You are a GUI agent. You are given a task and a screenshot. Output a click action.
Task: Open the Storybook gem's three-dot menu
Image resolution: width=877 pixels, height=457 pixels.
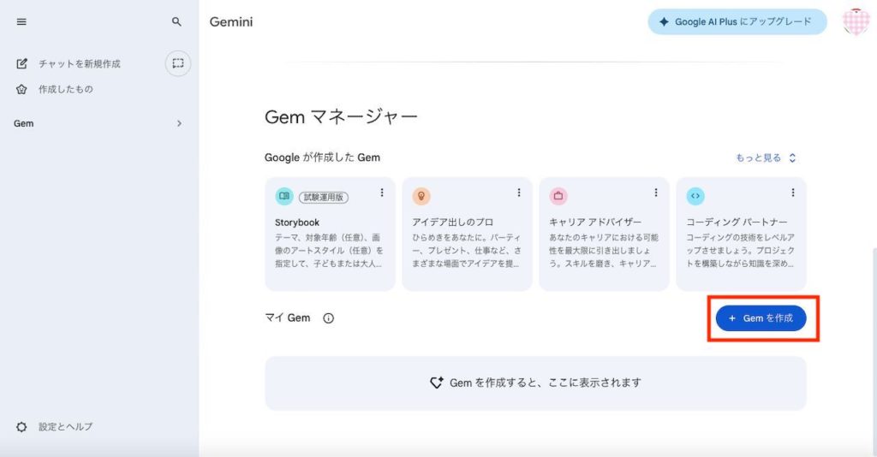tap(382, 193)
